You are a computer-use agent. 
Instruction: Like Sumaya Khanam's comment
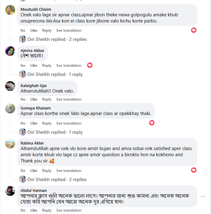pos(34,123)
